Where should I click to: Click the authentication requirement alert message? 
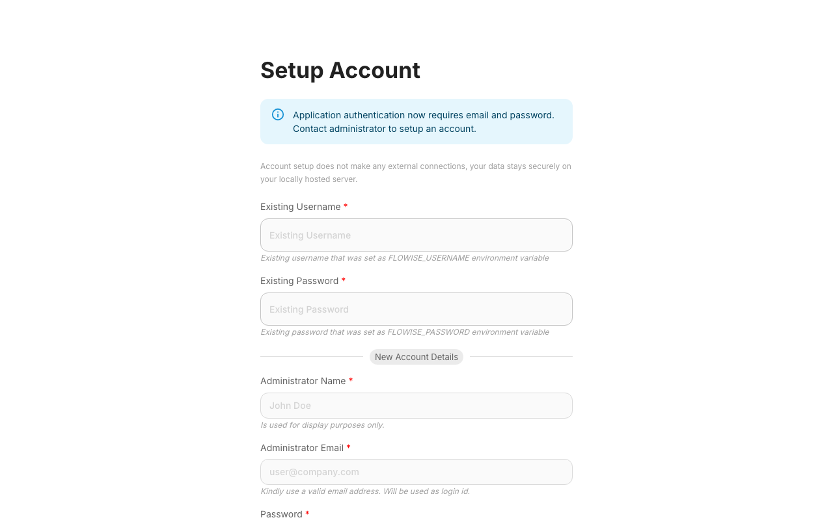pos(423,122)
